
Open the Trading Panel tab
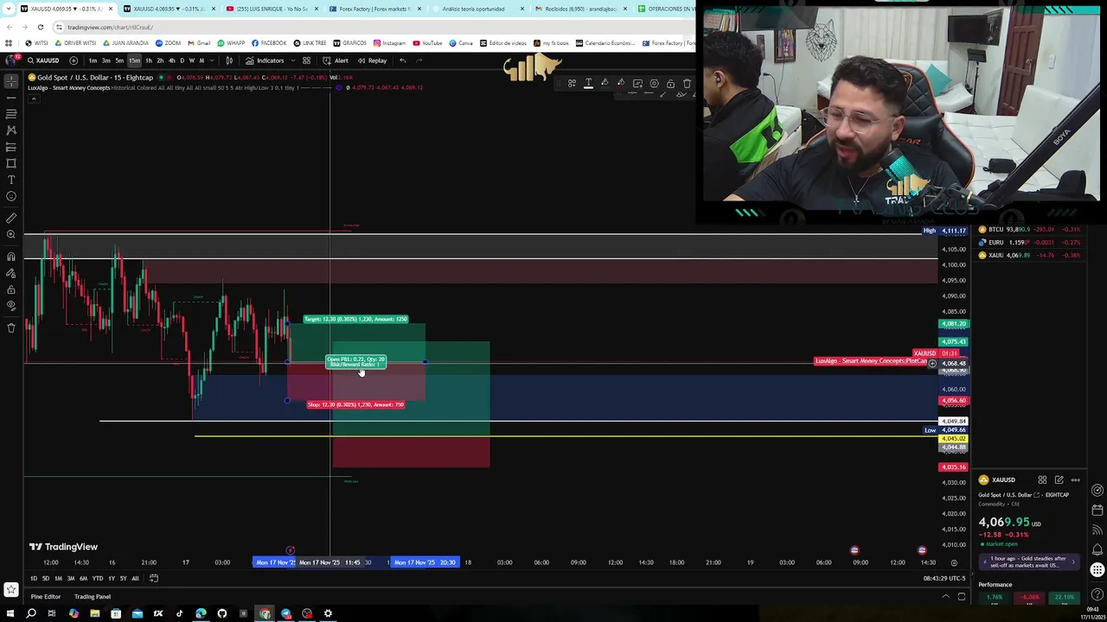point(92,597)
